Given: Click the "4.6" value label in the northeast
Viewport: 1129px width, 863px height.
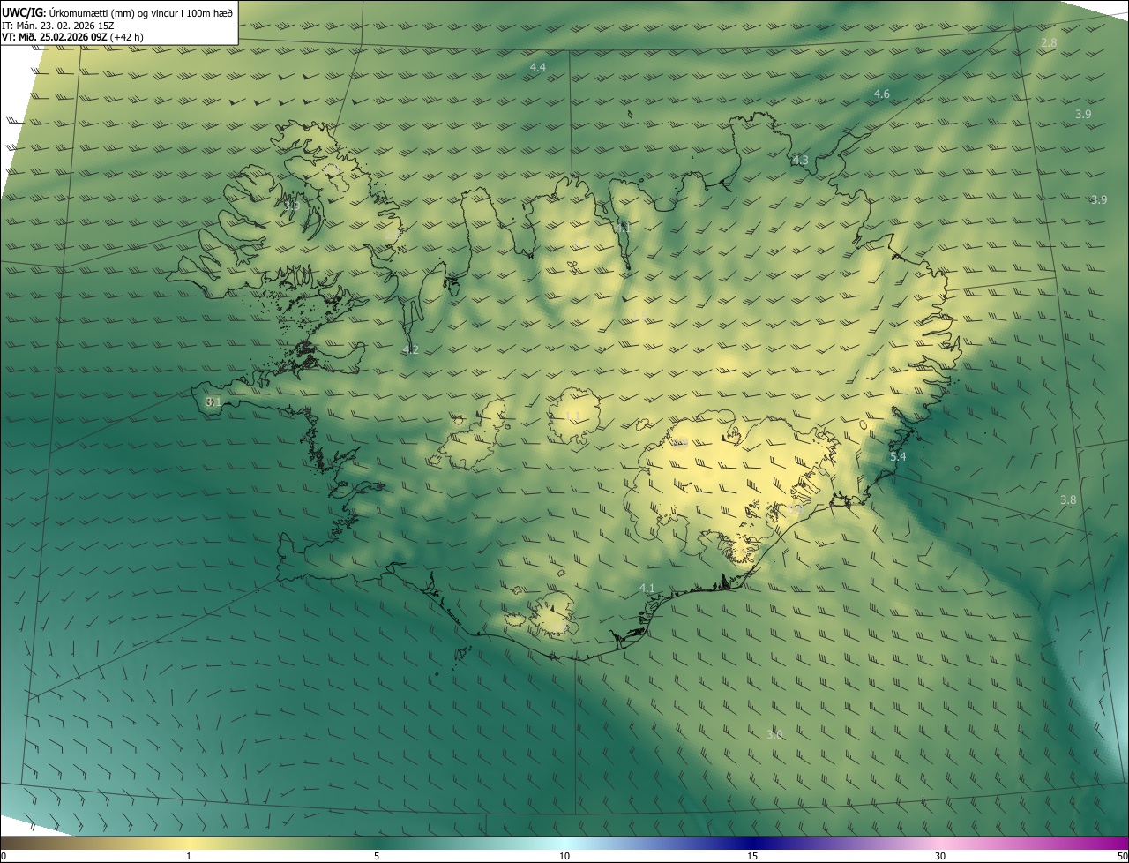Looking at the screenshot, I should (x=881, y=94).
